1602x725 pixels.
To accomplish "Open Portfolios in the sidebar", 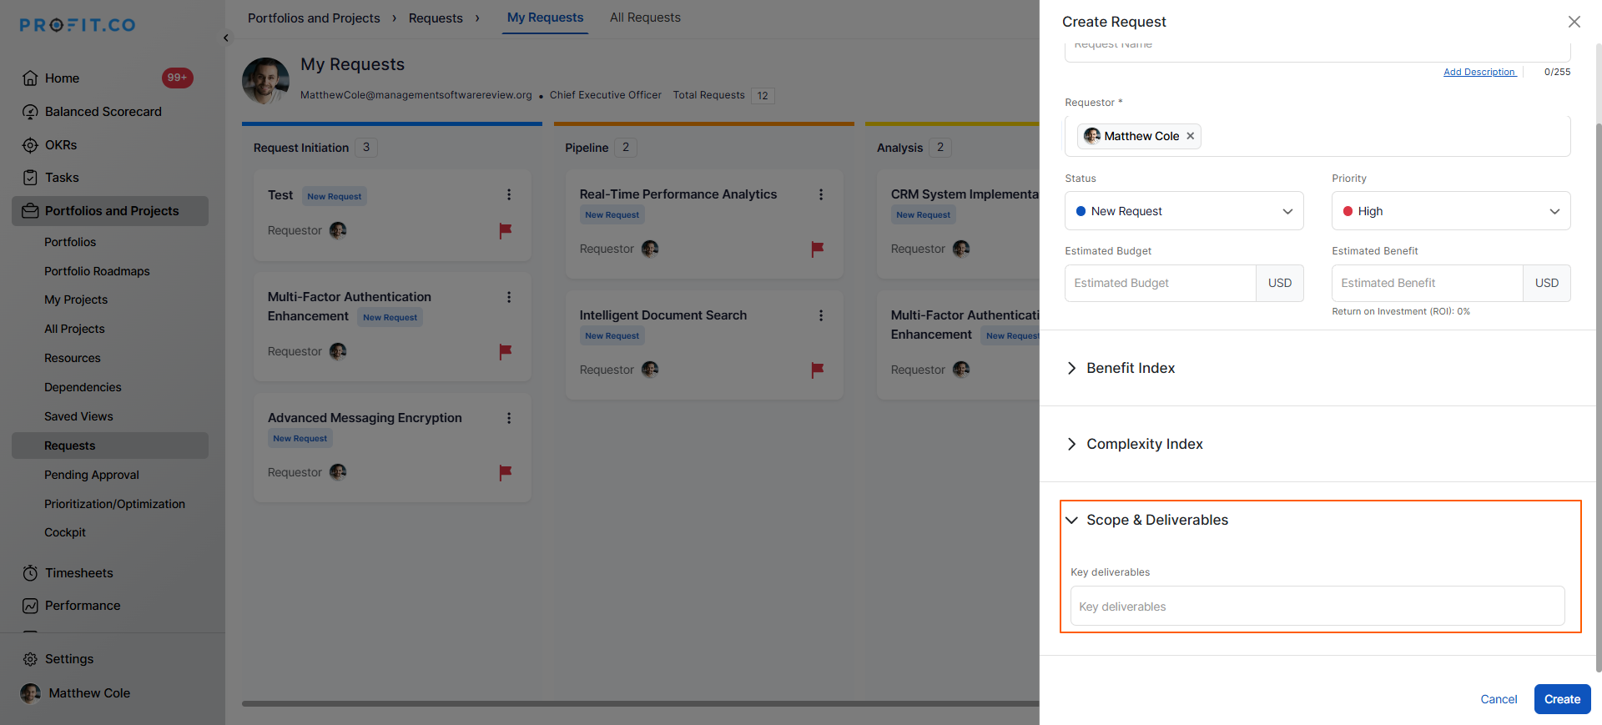I will [x=70, y=242].
